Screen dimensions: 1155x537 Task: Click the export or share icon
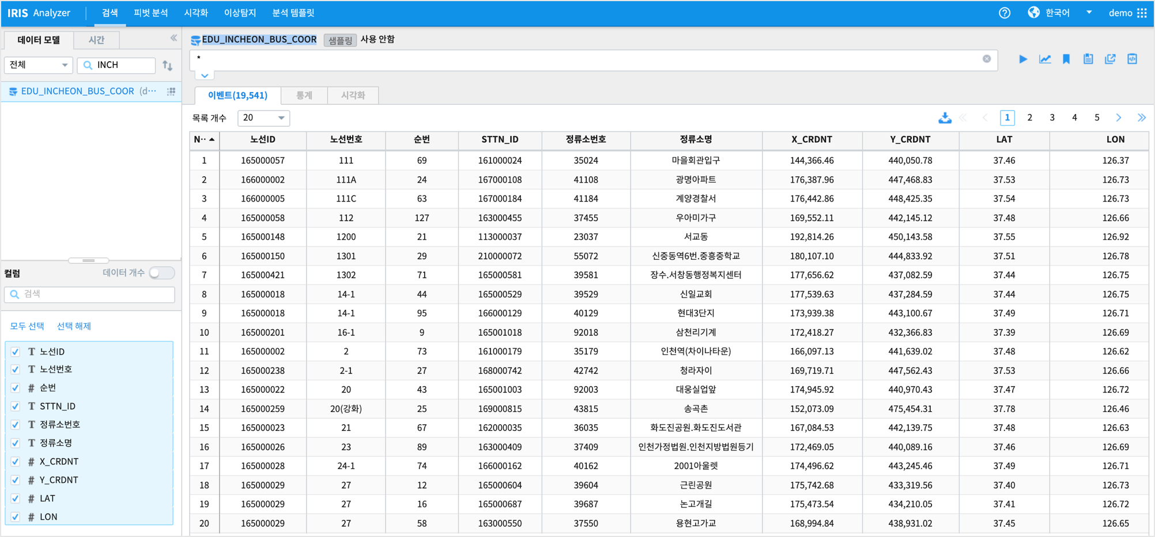[x=1110, y=59]
